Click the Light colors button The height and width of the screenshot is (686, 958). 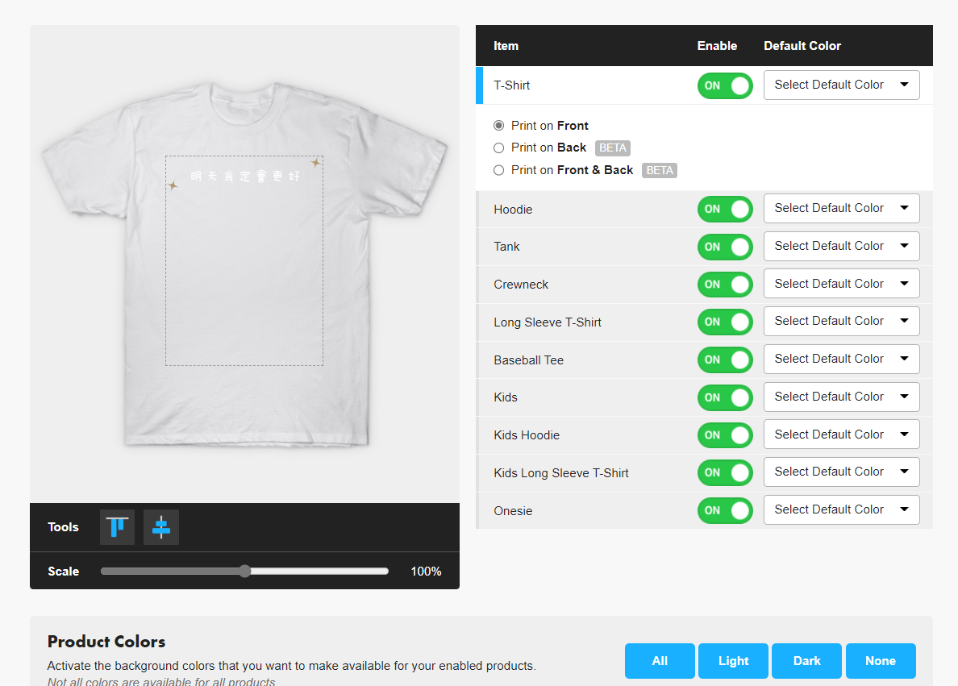[733, 661]
